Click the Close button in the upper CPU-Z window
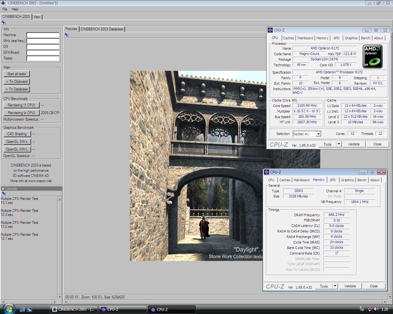The image size is (393, 314). [x=377, y=144]
